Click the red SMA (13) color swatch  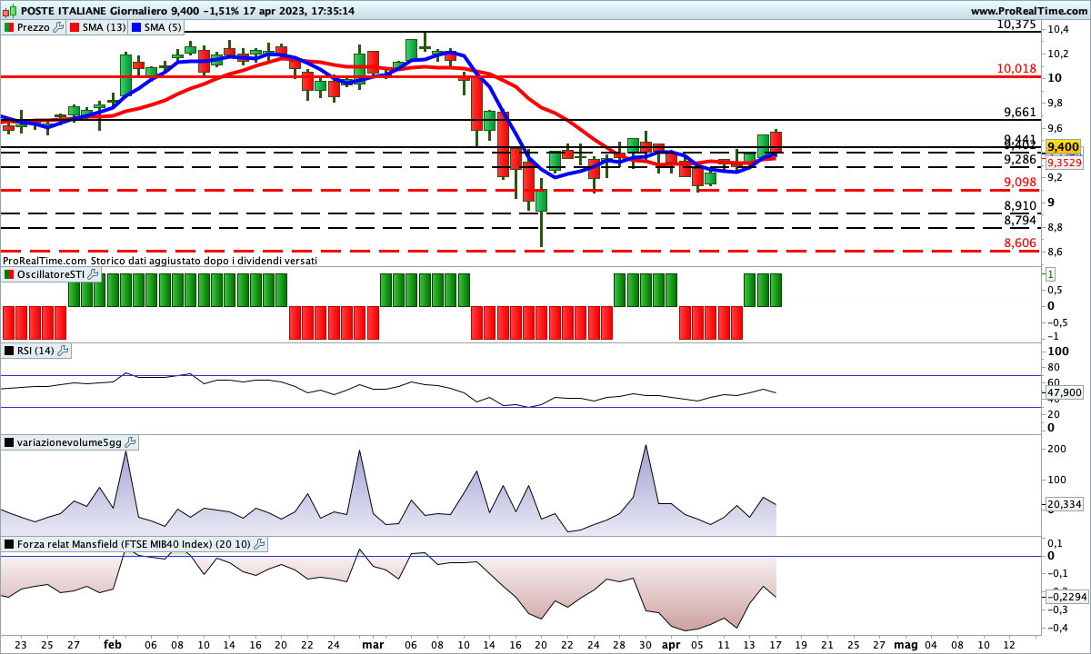point(75,27)
